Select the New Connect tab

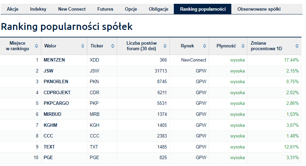coord(72,9)
